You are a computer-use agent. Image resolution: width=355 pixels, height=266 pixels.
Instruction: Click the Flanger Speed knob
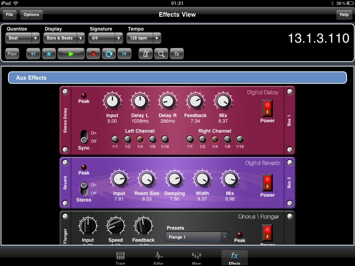click(116, 226)
